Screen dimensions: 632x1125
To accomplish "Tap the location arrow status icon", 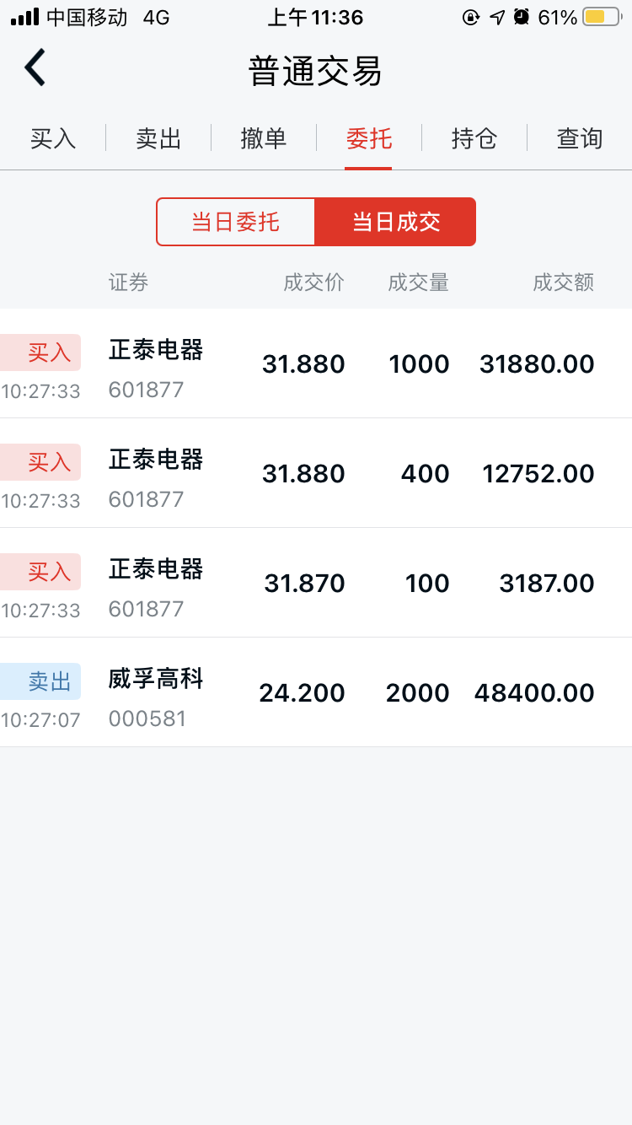I will click(x=497, y=17).
